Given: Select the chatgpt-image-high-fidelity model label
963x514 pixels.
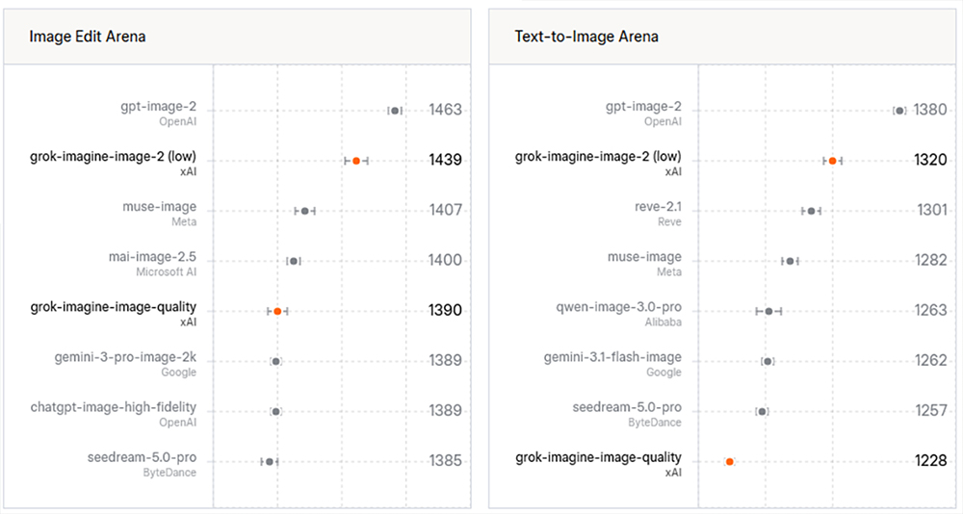Looking at the screenshot, I should pos(114,407).
